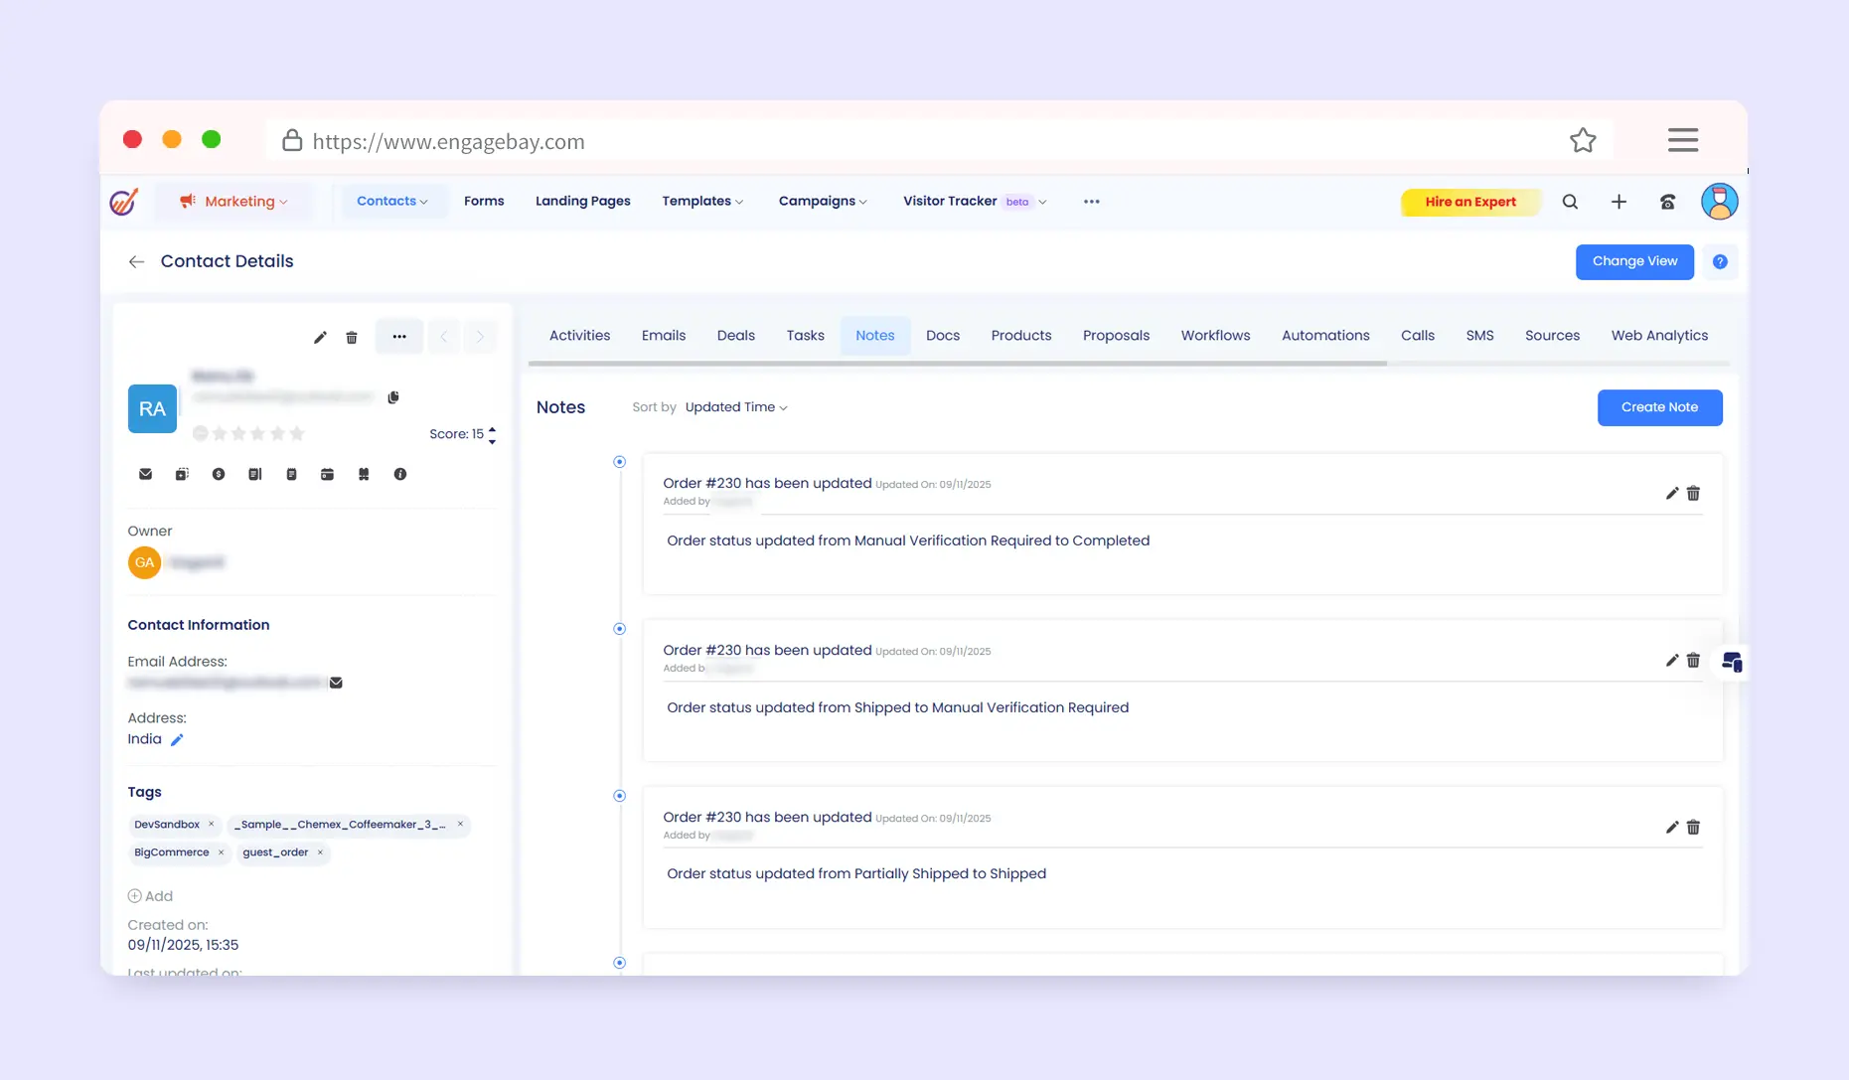The image size is (1849, 1080).
Task: Copy the contact email with the copy icon
Action: [393, 397]
